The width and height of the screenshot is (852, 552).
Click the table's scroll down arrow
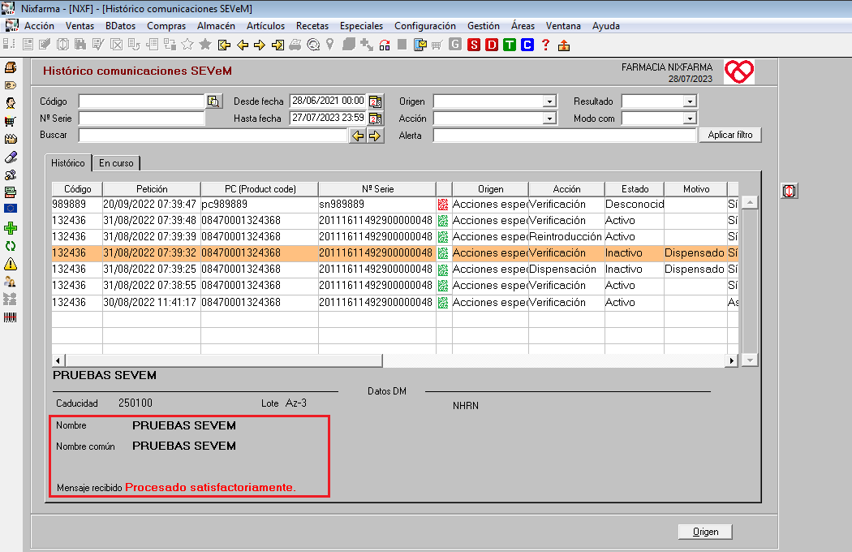(750, 360)
